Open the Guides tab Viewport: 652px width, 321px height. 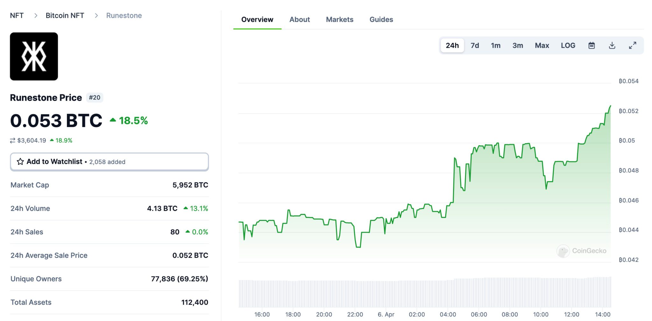tap(381, 20)
